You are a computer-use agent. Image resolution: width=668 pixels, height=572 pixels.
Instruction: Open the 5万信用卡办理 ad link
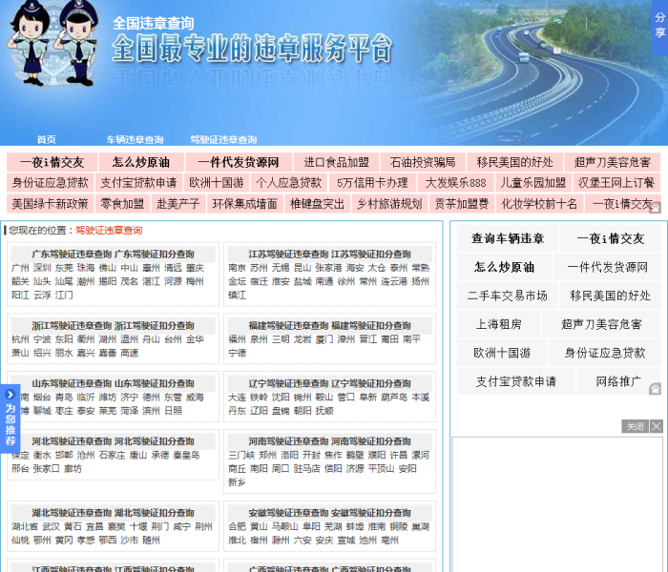pyautogui.click(x=372, y=183)
